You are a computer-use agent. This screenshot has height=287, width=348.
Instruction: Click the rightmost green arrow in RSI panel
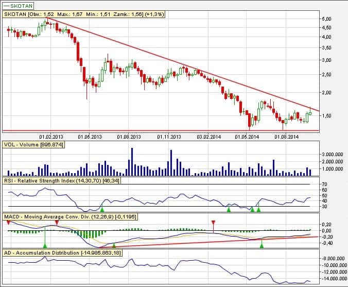(x=258, y=209)
